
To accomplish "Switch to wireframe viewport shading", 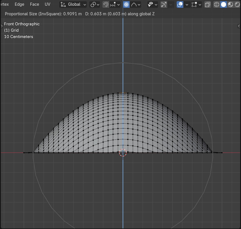I will (x=216, y=4).
